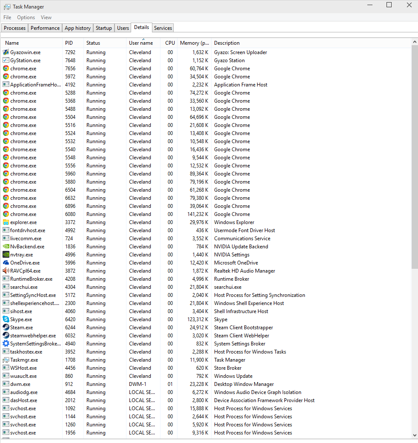Image resolution: width=418 pixels, height=443 pixels.
Task: Sort by the User name column header
Action: coord(143,43)
